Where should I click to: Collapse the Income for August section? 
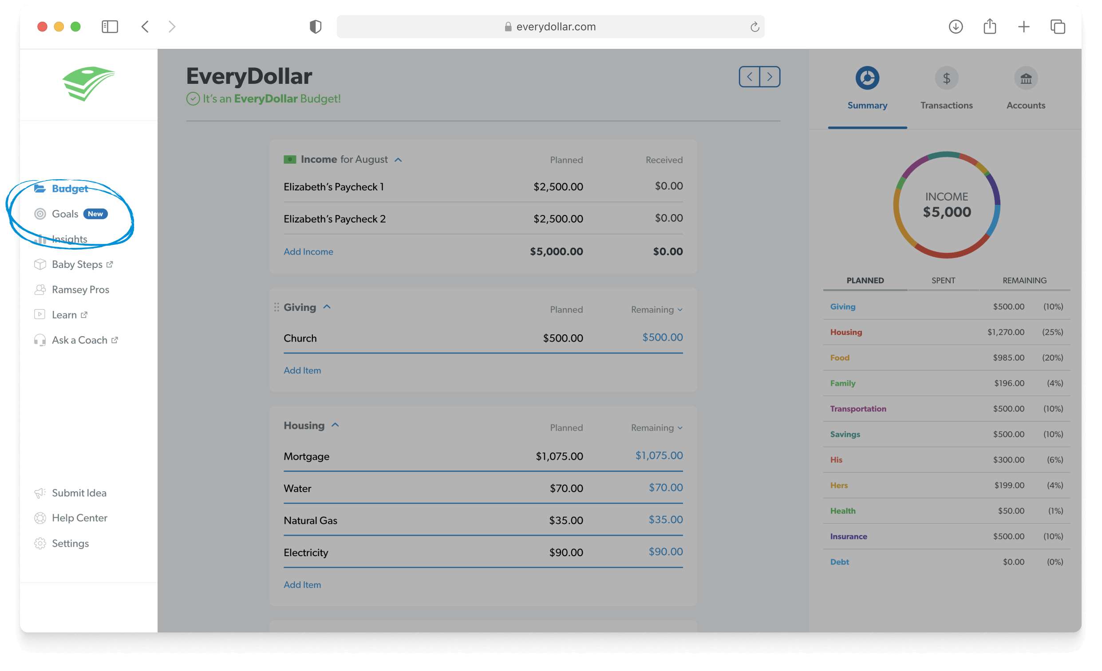[398, 160]
